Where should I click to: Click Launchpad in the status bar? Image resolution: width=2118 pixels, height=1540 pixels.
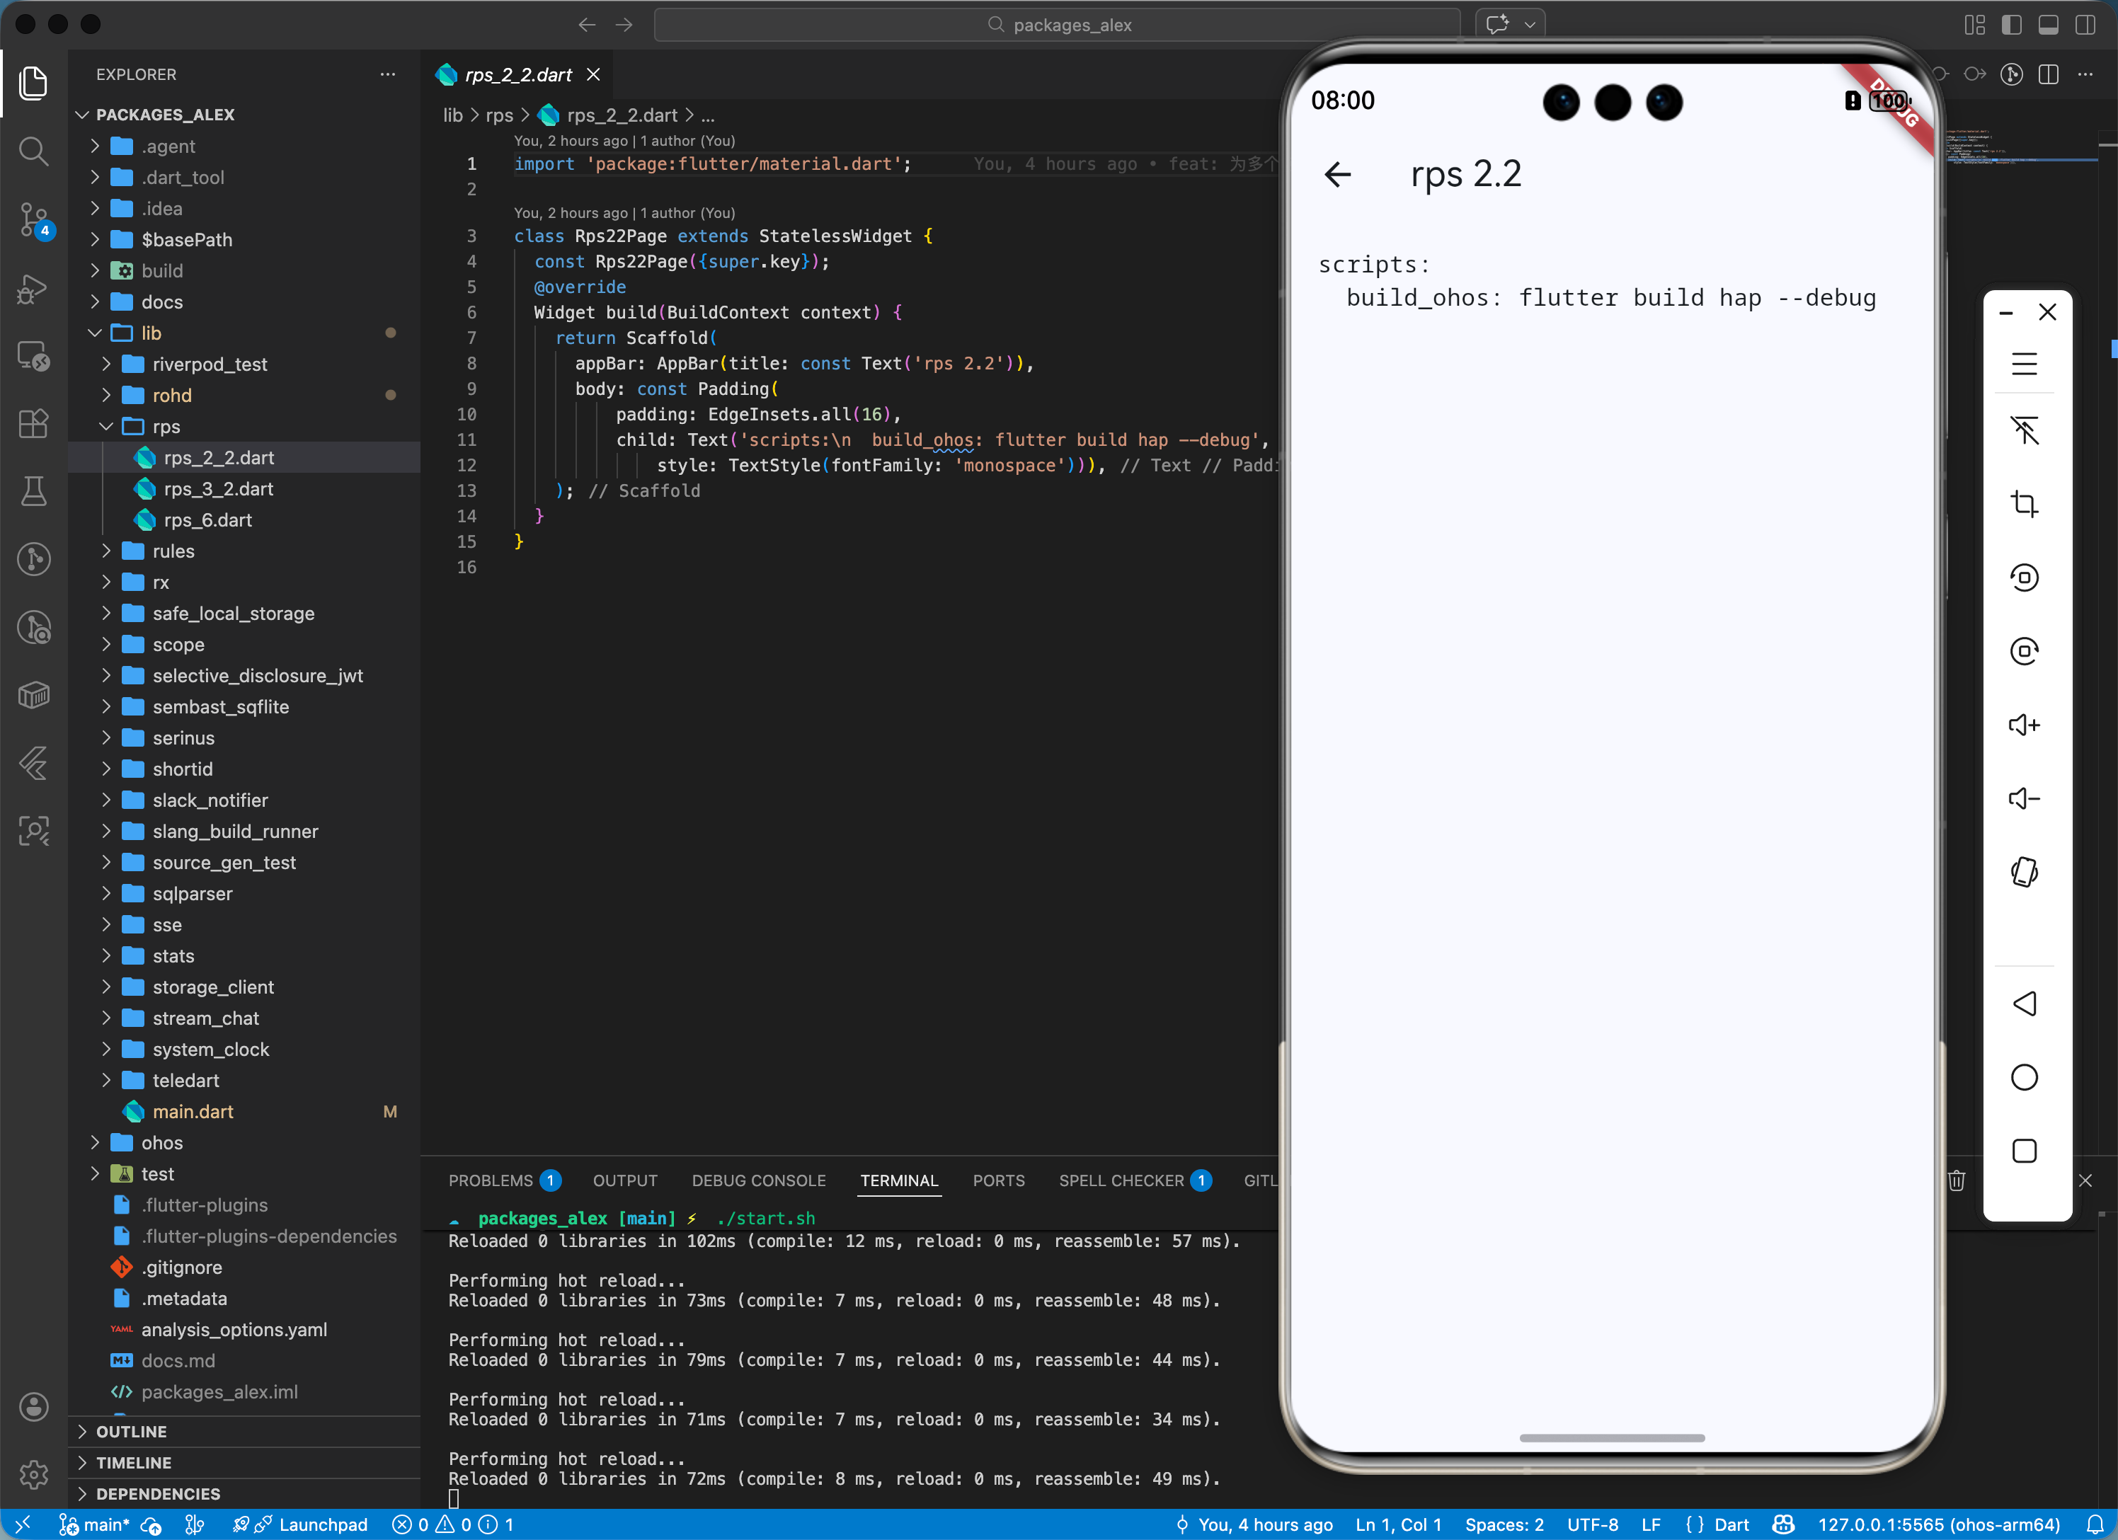tap(322, 1524)
